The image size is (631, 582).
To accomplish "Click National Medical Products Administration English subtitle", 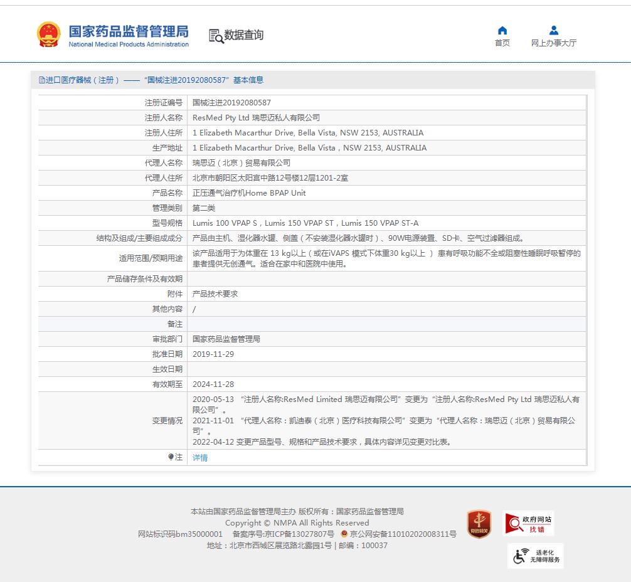I will [129, 45].
